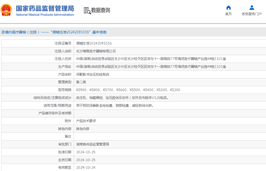Screen dimensions: 266x171
Task: Click the product name 间歇脉冲加压抗栓系统
Action: tap(93, 75)
